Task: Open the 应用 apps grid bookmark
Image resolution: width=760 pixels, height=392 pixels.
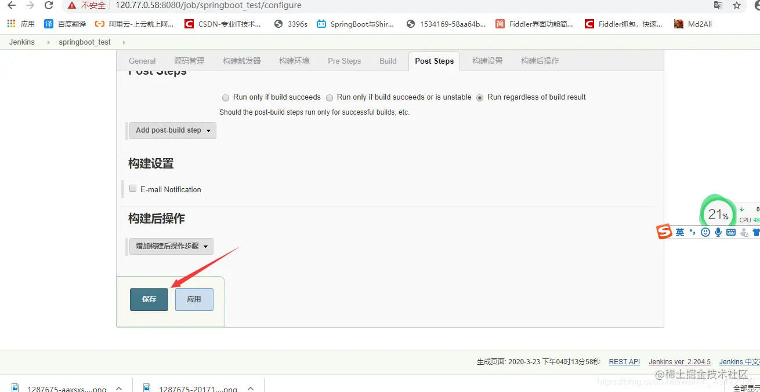Action: 21,24
